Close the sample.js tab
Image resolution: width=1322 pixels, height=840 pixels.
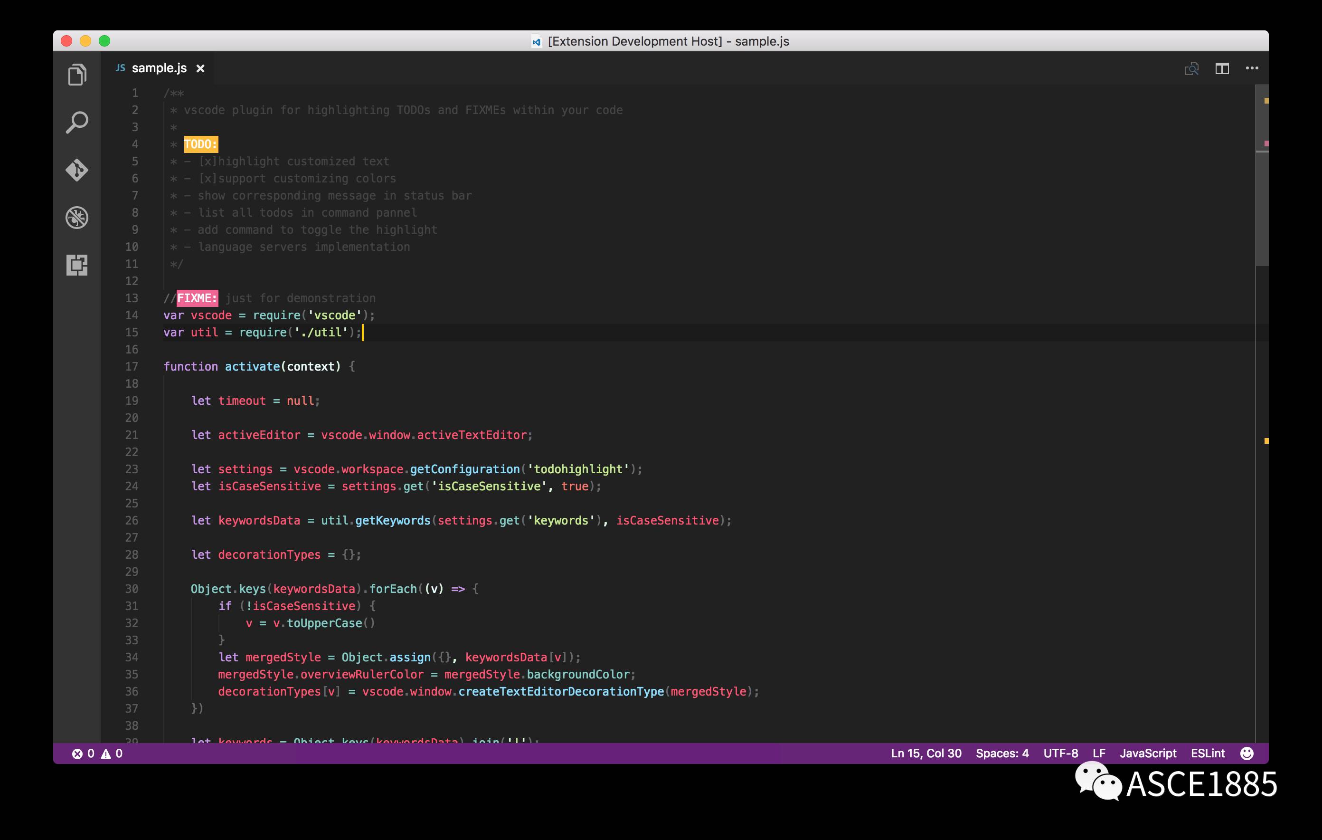pyautogui.click(x=200, y=68)
